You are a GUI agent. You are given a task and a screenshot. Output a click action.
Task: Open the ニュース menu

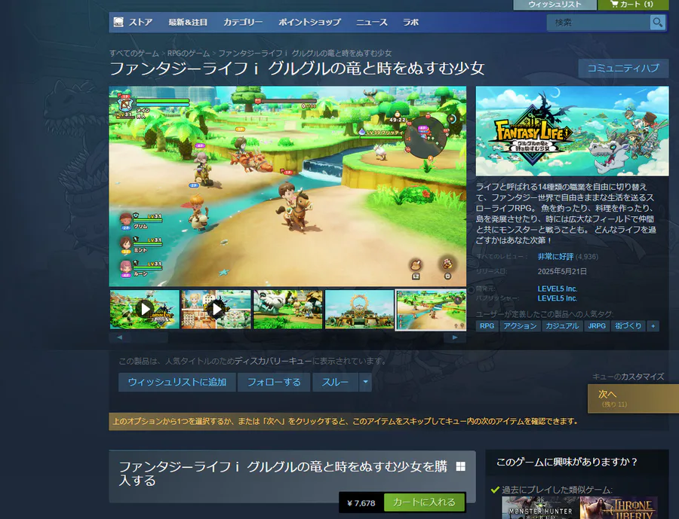(x=371, y=22)
